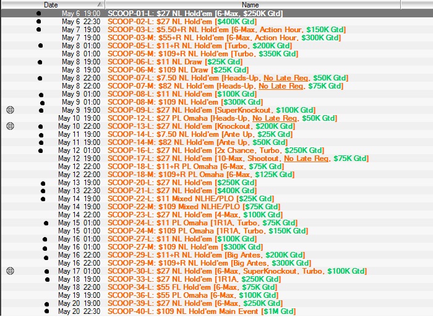Select SCOOP-34-L $55 FL Hold'em row

click(x=216, y=287)
